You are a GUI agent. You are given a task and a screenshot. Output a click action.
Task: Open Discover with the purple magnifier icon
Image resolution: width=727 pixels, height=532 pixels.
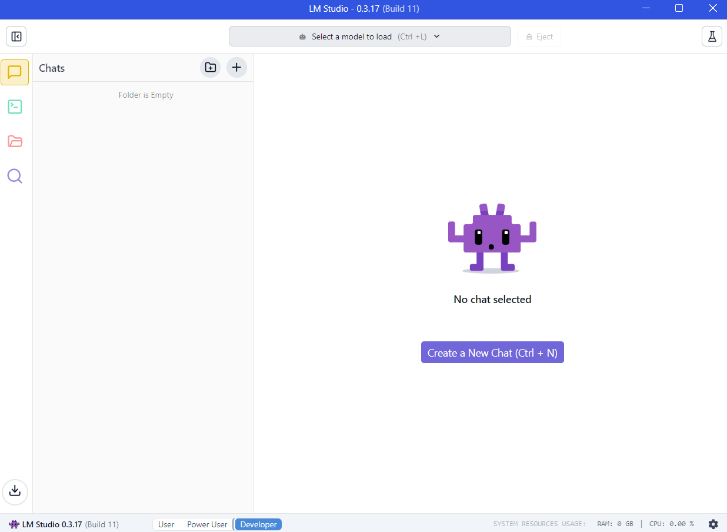pyautogui.click(x=15, y=176)
